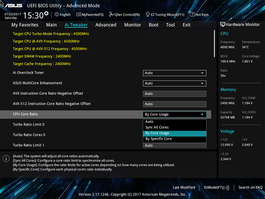Open the Tool tab
265x199 pixels.
[x=170, y=25]
